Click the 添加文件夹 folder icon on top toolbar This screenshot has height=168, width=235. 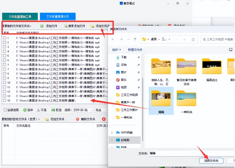[x=92, y=26]
